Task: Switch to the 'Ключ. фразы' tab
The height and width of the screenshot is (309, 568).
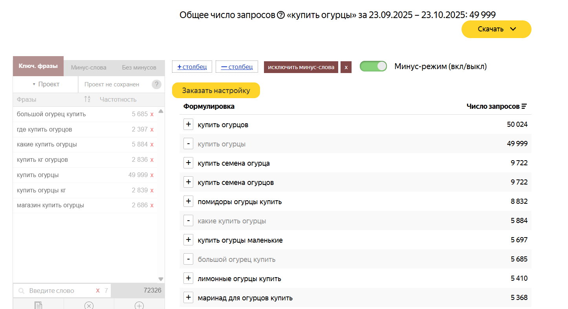Action: click(38, 66)
